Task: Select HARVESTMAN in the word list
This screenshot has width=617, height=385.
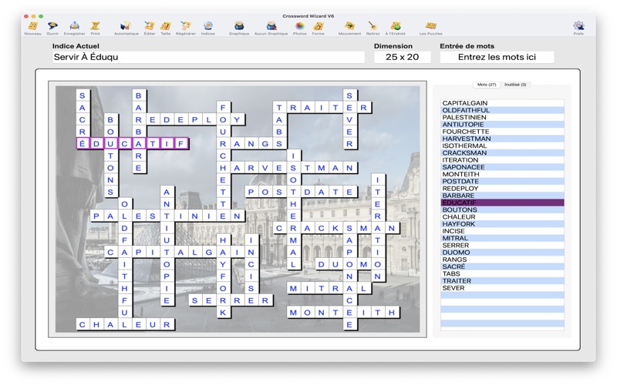Action: coord(503,139)
